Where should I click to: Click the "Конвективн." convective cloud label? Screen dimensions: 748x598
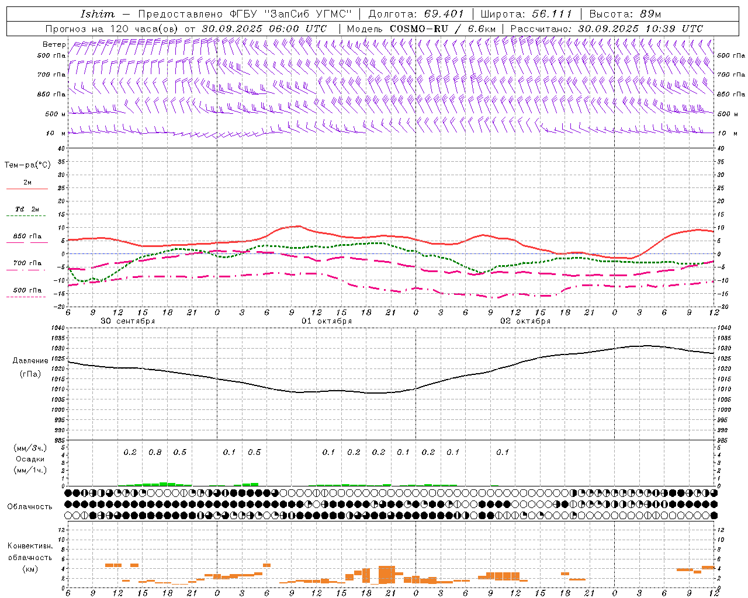(x=30, y=546)
